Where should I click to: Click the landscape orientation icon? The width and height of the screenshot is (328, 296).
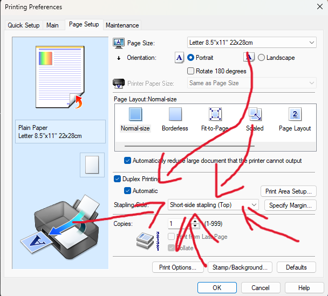(x=249, y=58)
